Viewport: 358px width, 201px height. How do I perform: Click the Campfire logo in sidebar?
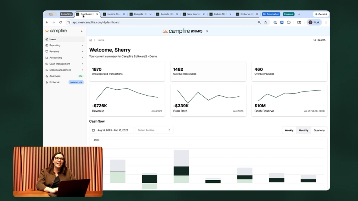click(x=56, y=31)
